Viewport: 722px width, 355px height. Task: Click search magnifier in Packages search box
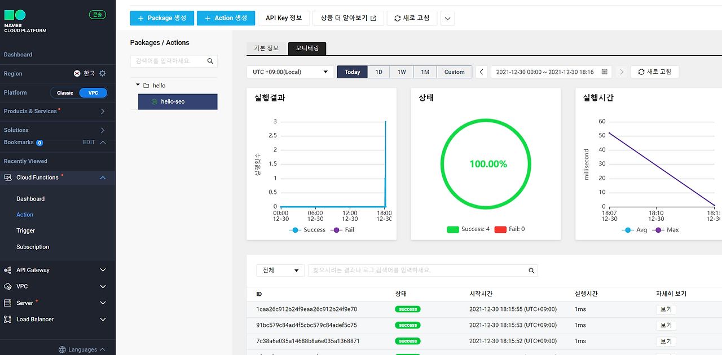(210, 61)
